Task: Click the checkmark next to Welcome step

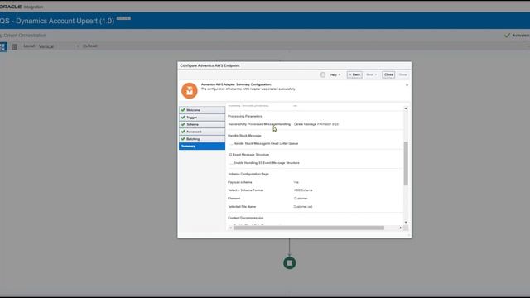Action: [183, 110]
